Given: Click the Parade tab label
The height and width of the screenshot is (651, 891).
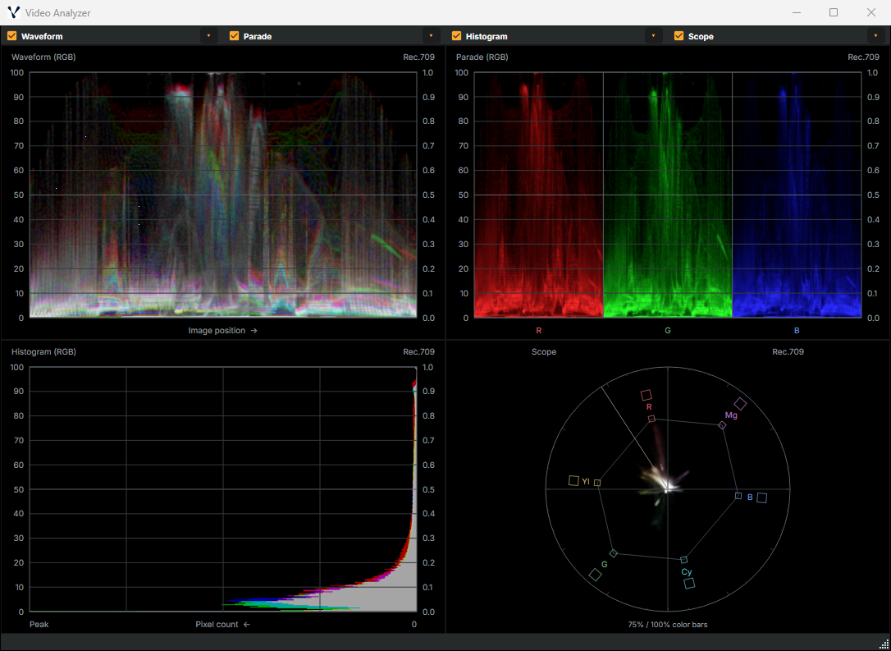Looking at the screenshot, I should point(258,36).
